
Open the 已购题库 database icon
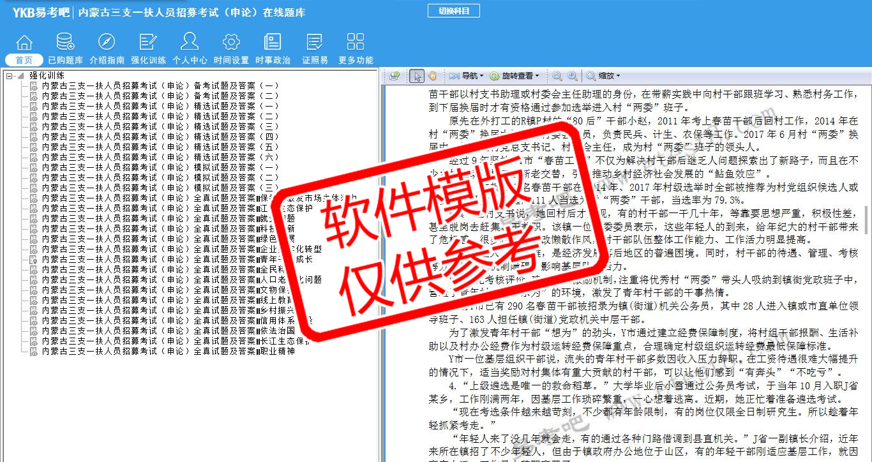(x=65, y=43)
